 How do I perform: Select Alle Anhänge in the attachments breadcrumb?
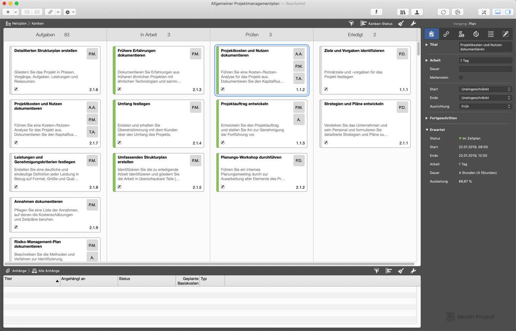pos(49,271)
